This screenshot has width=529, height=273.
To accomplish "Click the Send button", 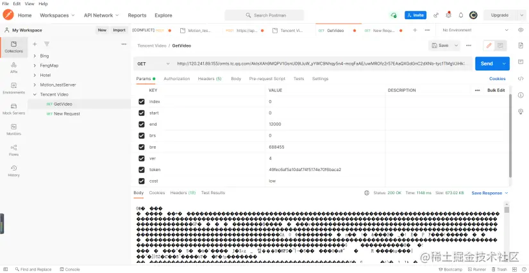I will [487, 63].
